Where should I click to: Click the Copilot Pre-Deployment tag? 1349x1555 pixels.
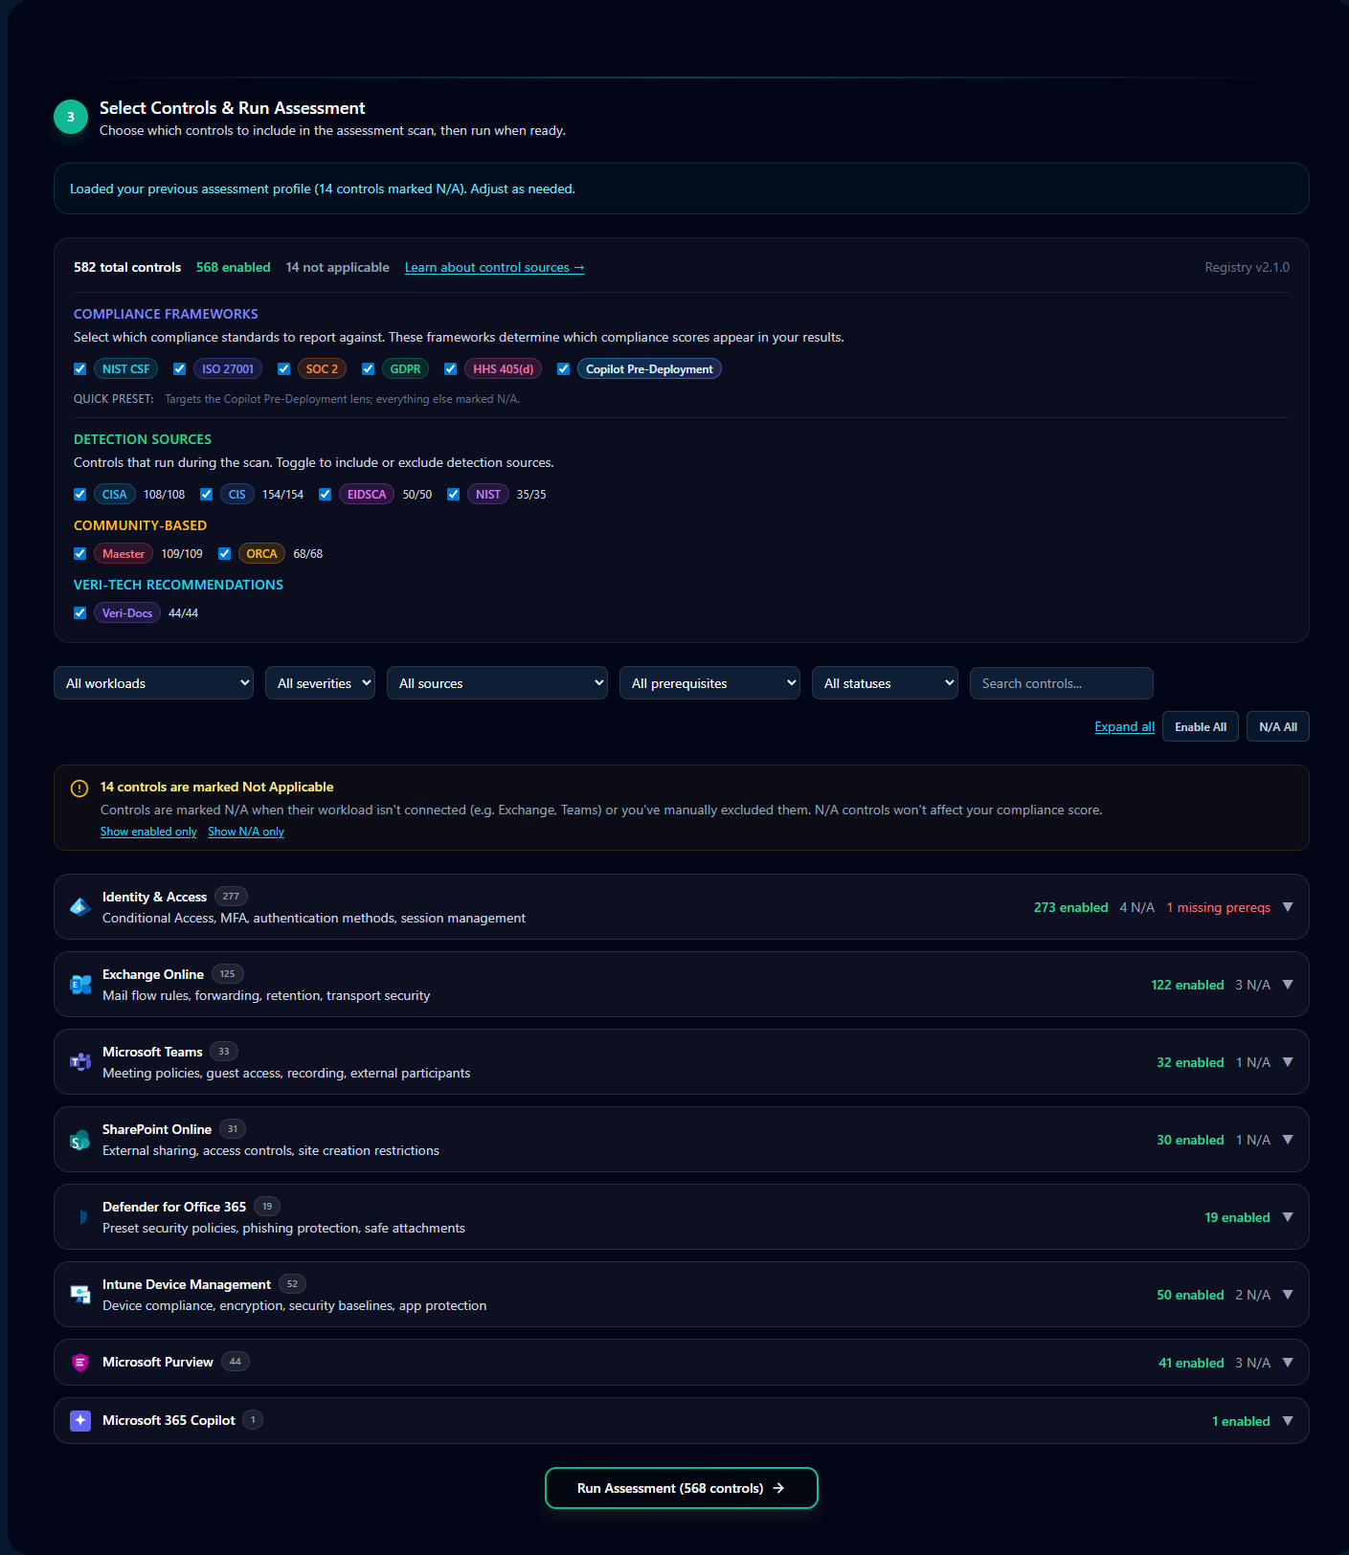pyautogui.click(x=649, y=368)
